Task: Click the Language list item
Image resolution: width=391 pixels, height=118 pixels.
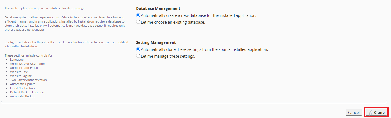Action: [x=17, y=60]
